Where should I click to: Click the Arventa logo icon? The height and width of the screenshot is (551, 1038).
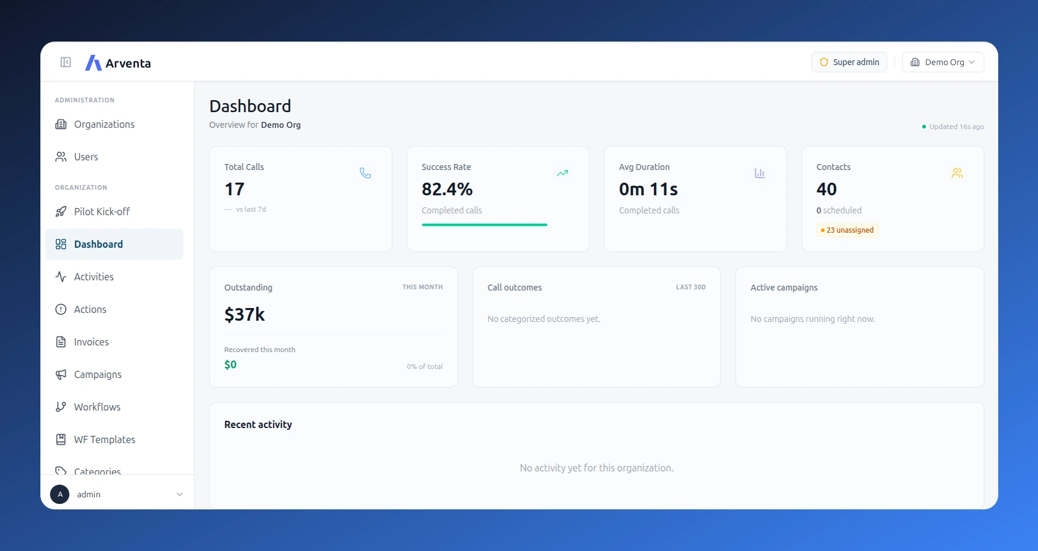point(93,63)
